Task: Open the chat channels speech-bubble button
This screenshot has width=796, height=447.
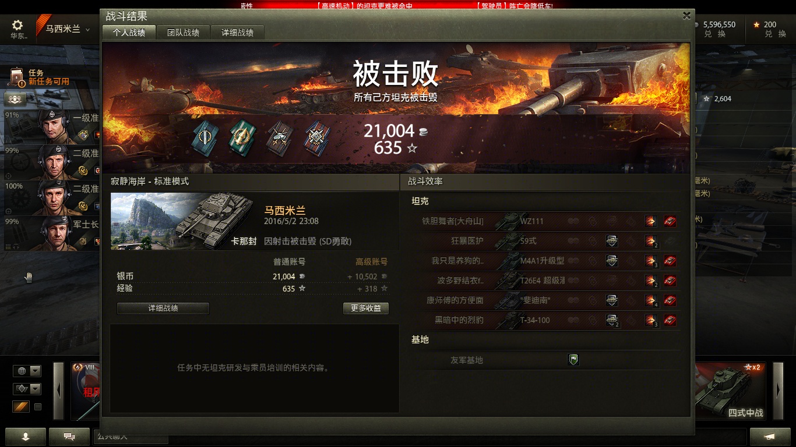Action: pyautogui.click(x=69, y=437)
